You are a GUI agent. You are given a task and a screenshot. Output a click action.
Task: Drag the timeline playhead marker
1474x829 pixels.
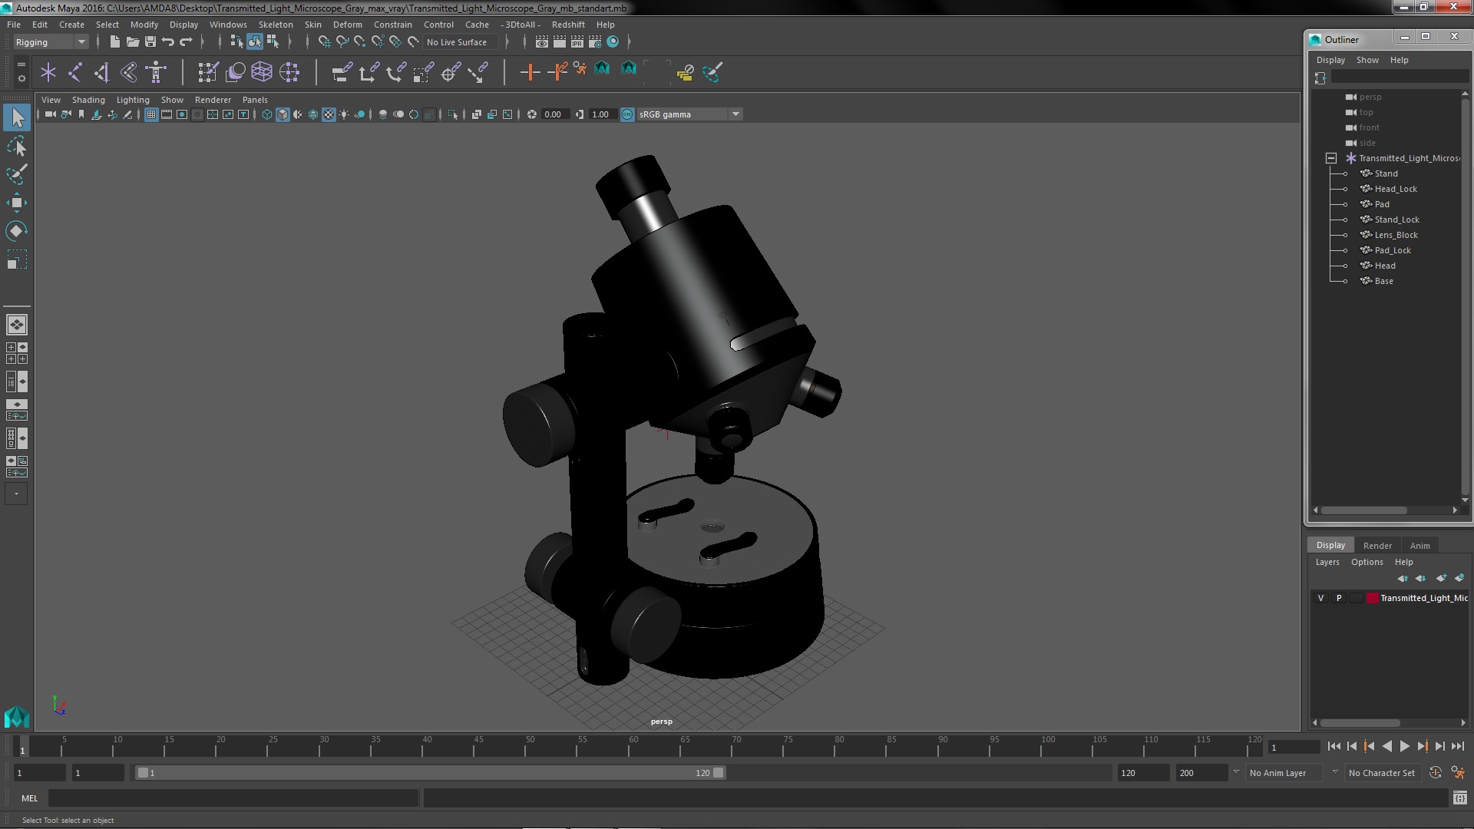click(x=22, y=746)
